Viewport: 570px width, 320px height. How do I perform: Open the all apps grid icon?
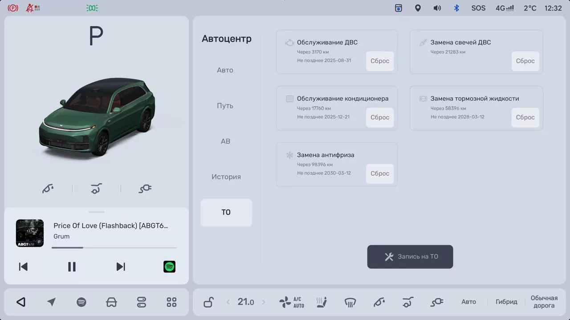pos(171,302)
